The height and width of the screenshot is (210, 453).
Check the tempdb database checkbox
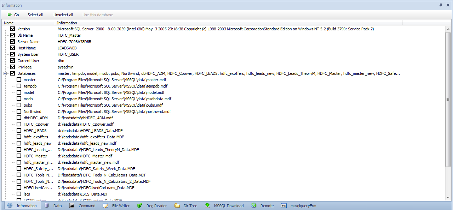[x=19, y=86]
